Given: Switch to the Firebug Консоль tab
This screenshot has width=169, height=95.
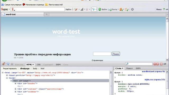Looking at the screenshot, I should pyautogui.click(x=19, y=64).
